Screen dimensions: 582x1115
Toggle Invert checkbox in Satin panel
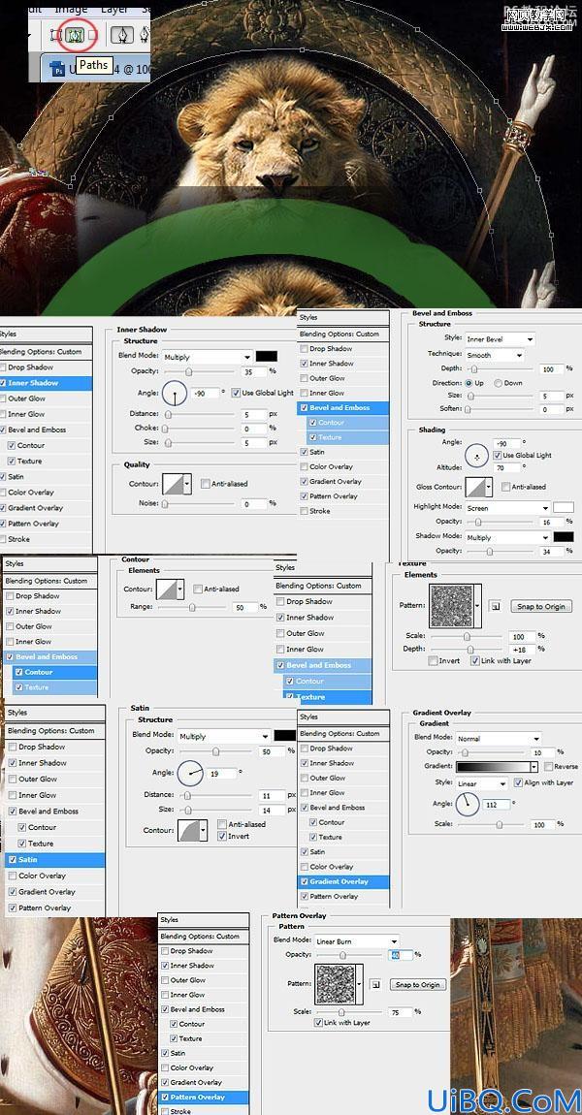pyautogui.click(x=222, y=836)
